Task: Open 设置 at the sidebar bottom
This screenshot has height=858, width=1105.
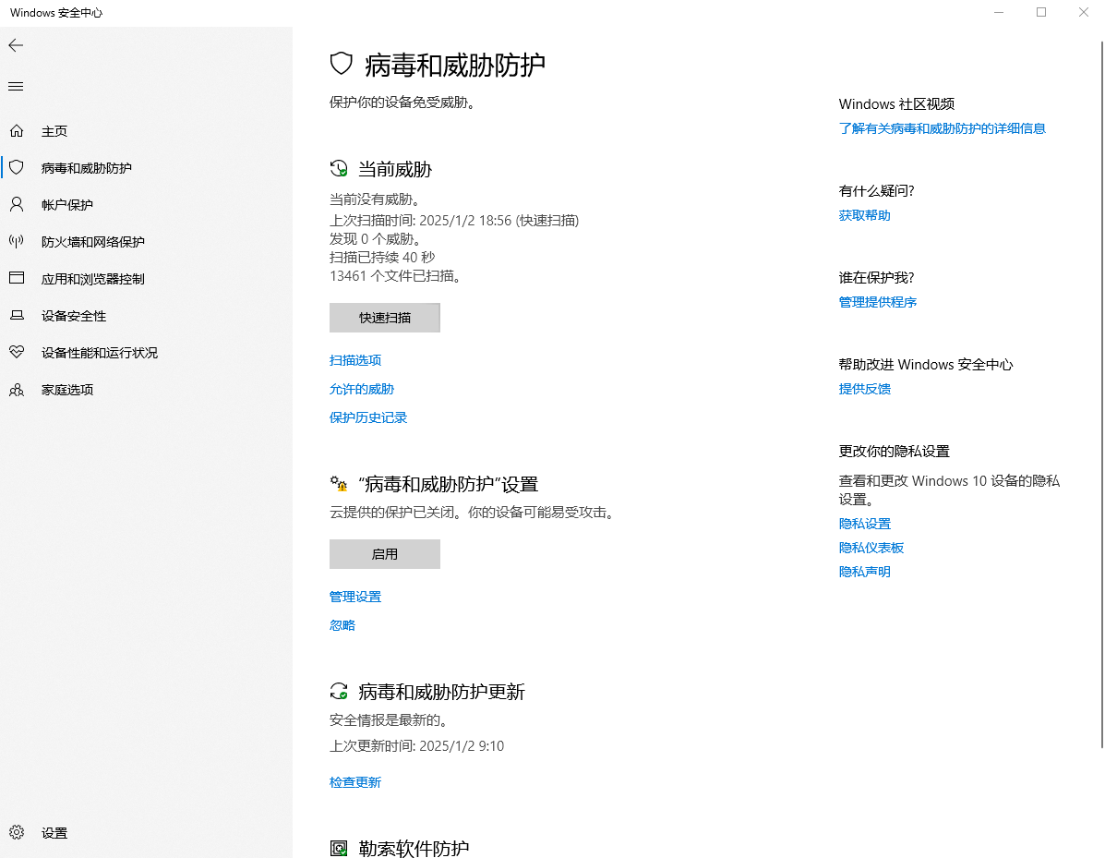Action: (x=147, y=833)
